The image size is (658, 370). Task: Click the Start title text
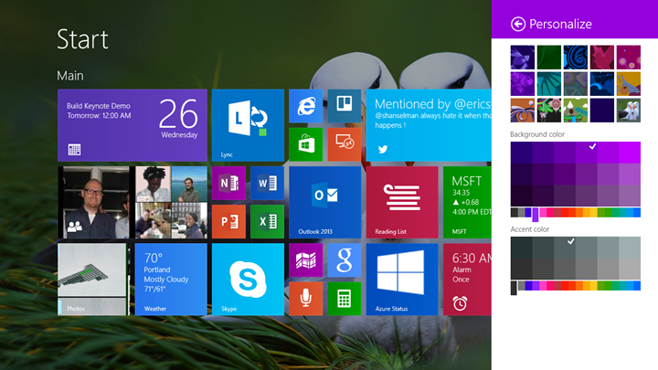coord(82,39)
